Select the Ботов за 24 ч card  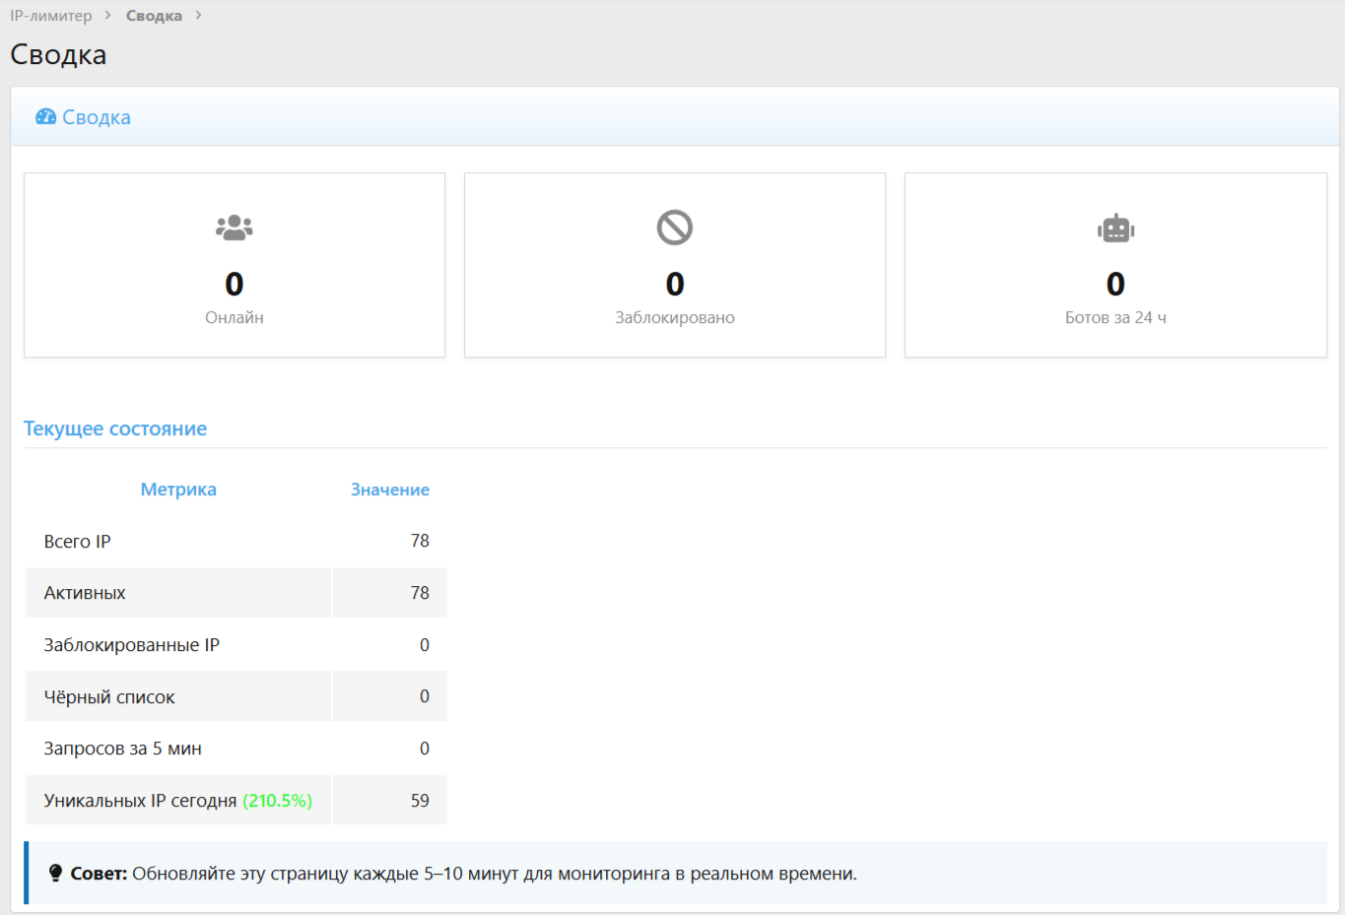click(x=1115, y=265)
